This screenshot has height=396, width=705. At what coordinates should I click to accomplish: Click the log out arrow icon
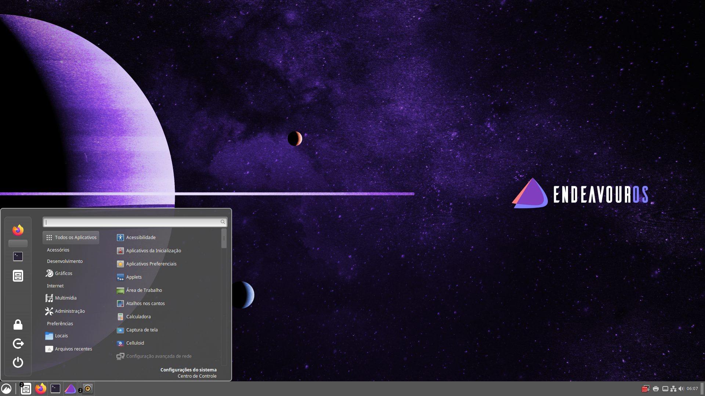[18, 344]
